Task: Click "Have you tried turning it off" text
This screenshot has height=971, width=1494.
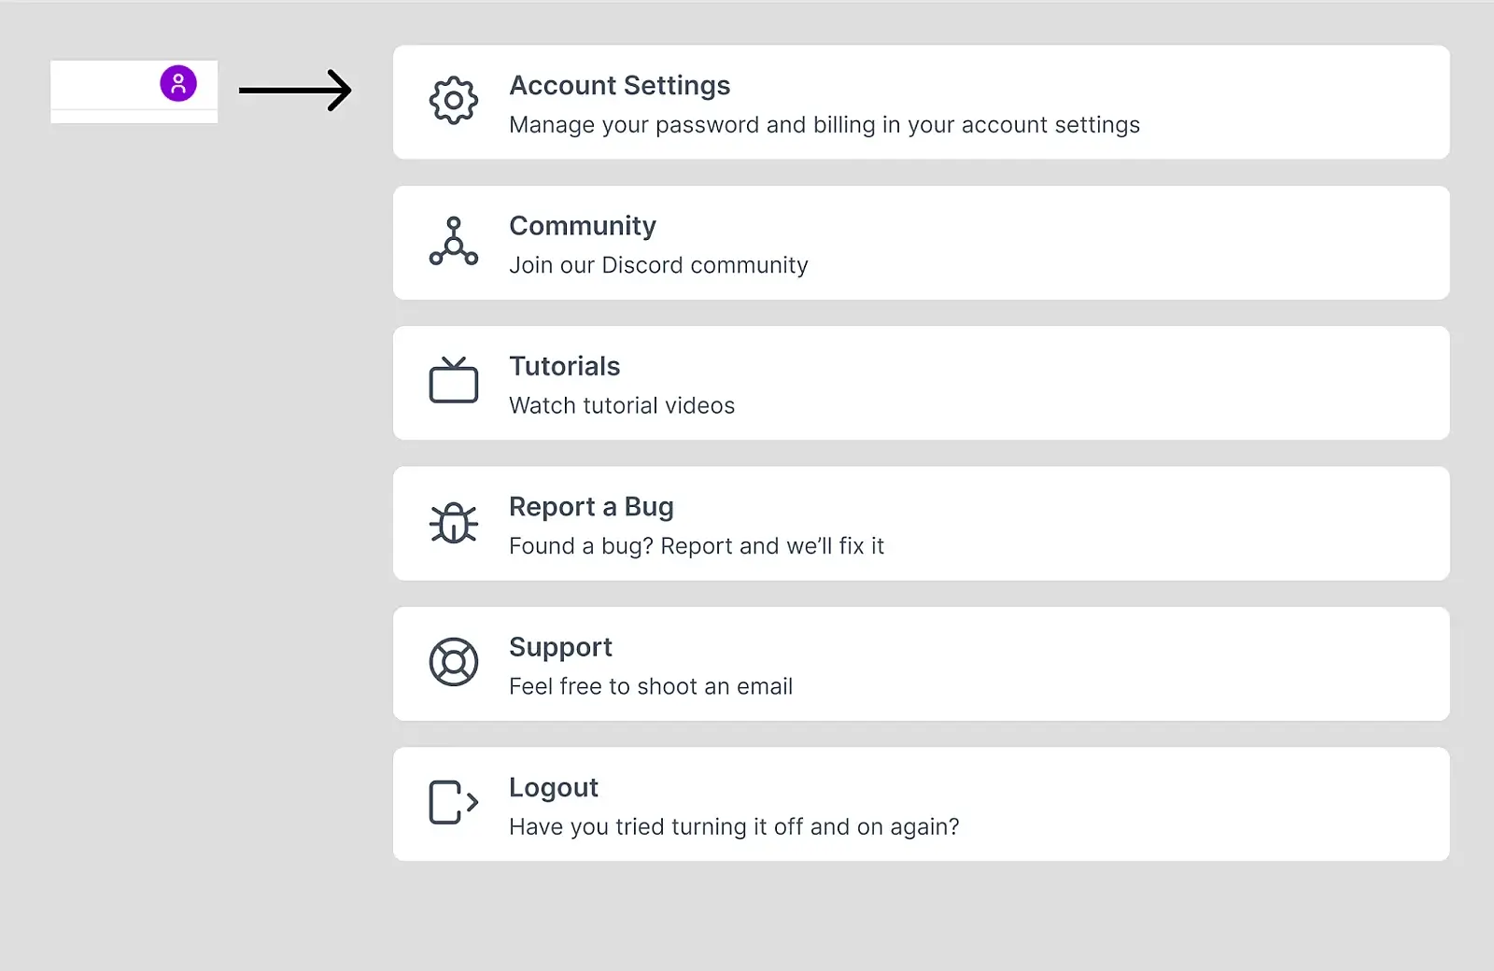Action: [734, 827]
